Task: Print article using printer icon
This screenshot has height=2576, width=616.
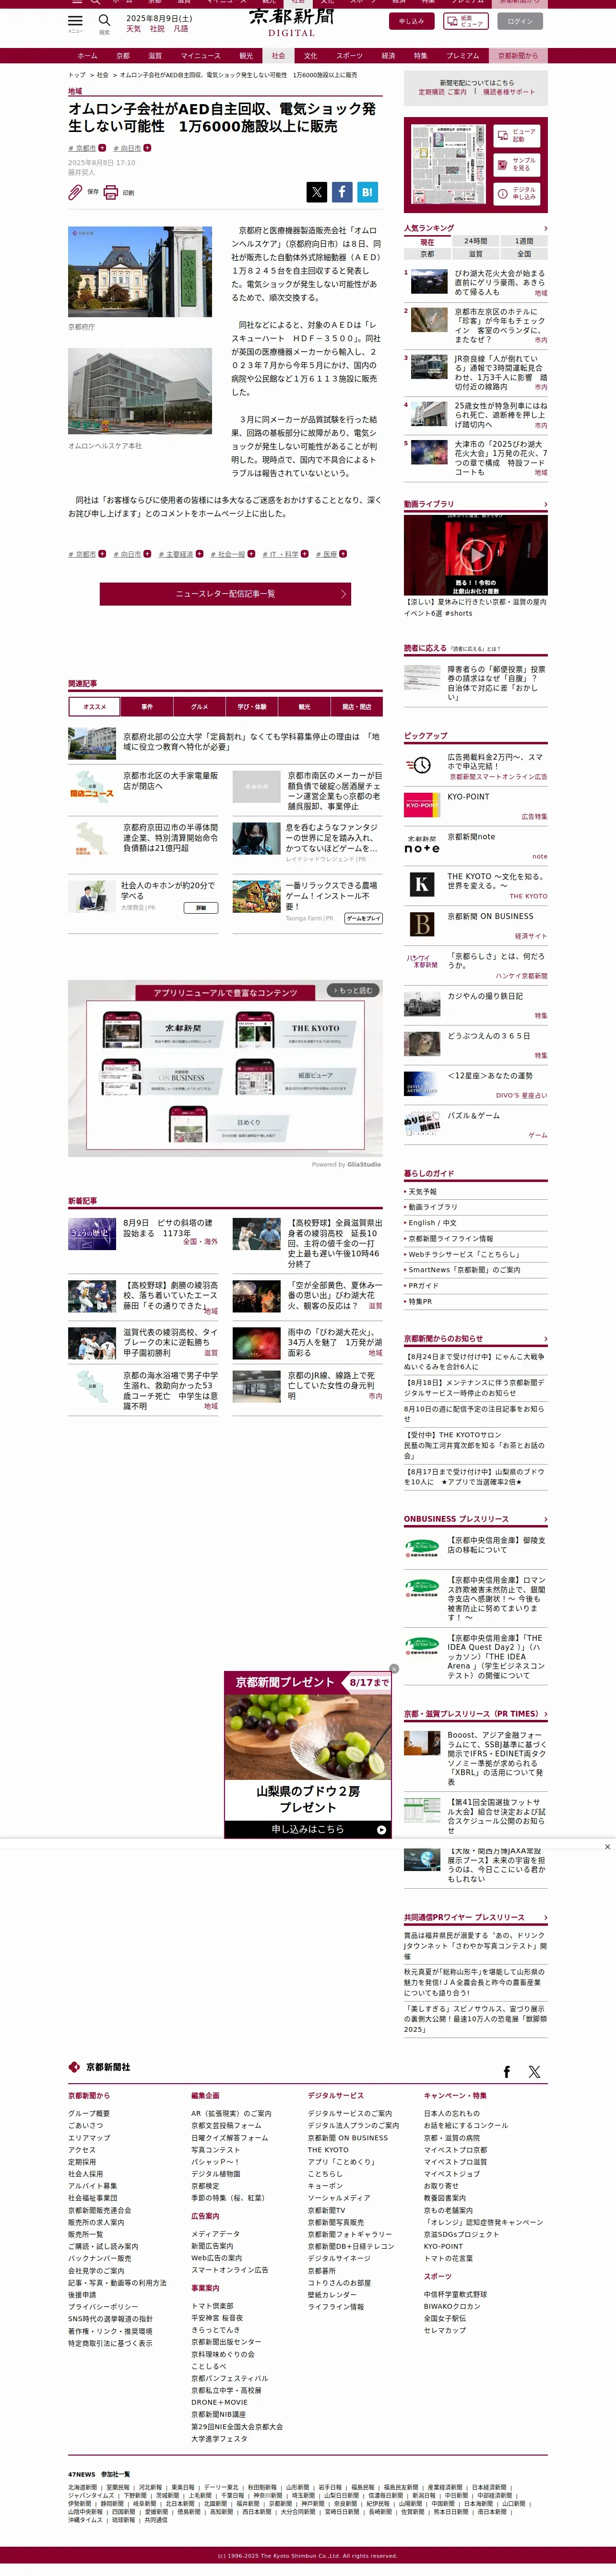Action: (x=111, y=192)
